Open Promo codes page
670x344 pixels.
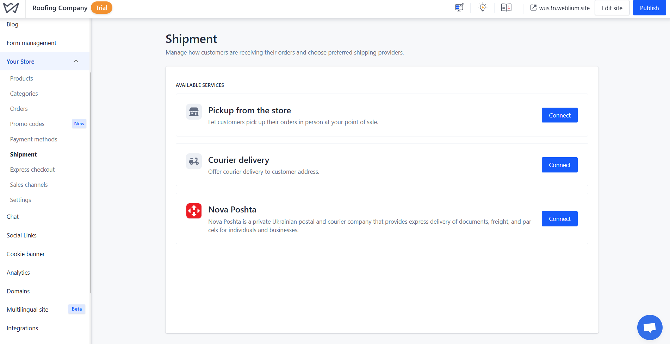pos(27,124)
